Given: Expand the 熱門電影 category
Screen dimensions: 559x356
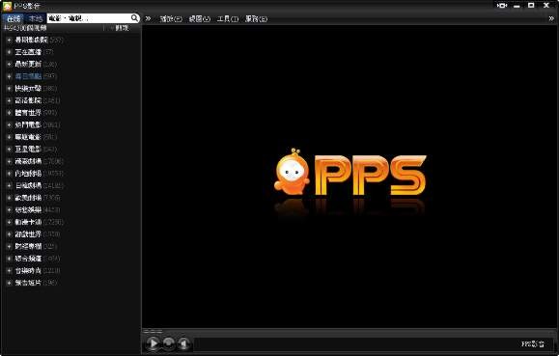Looking at the screenshot, I should pyautogui.click(x=10, y=124).
